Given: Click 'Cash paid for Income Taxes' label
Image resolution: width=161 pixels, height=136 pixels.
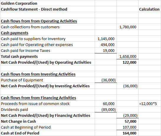Looking at the screenshot, I should [25, 51].
